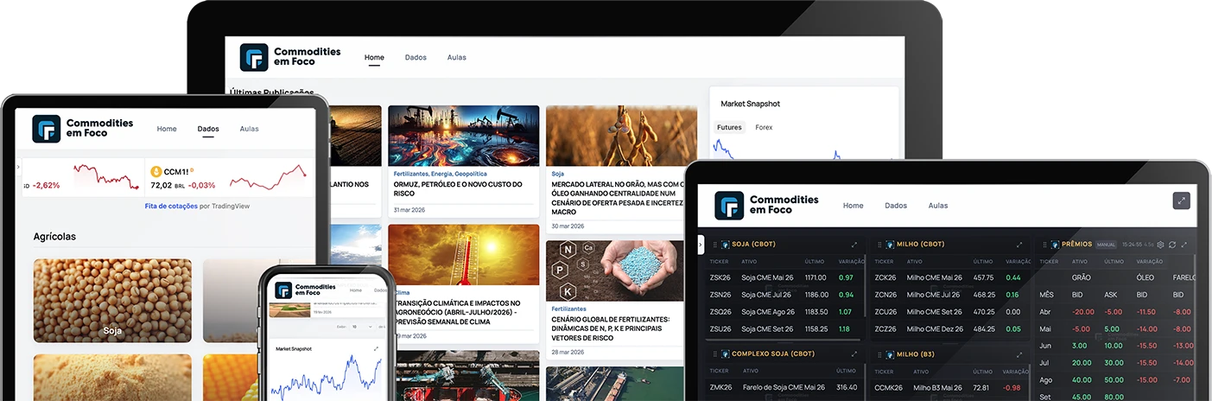The height and width of the screenshot is (401, 1212).
Task: Click the ticker tape's left scroll arrow on the left tablet
Action: click(x=19, y=167)
